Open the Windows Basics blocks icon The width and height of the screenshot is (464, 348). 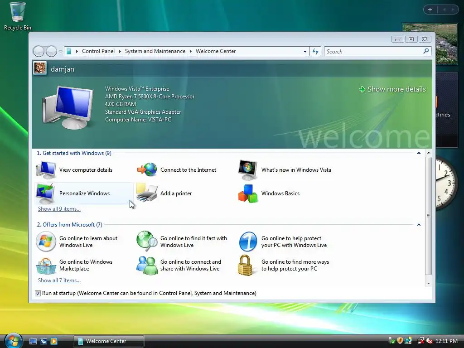(x=248, y=193)
